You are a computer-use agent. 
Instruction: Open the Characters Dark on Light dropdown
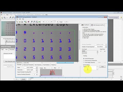(37, 70)
